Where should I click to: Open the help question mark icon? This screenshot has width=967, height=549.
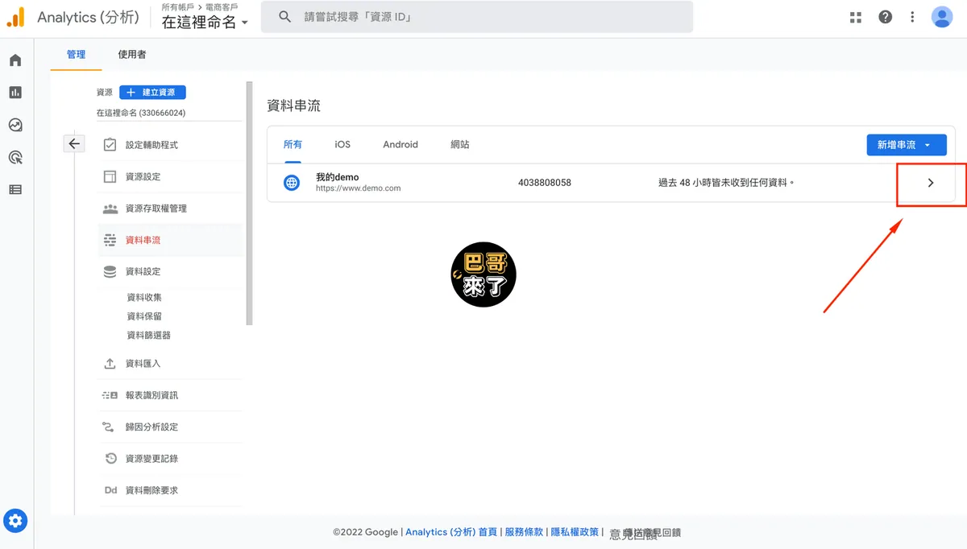coord(885,17)
